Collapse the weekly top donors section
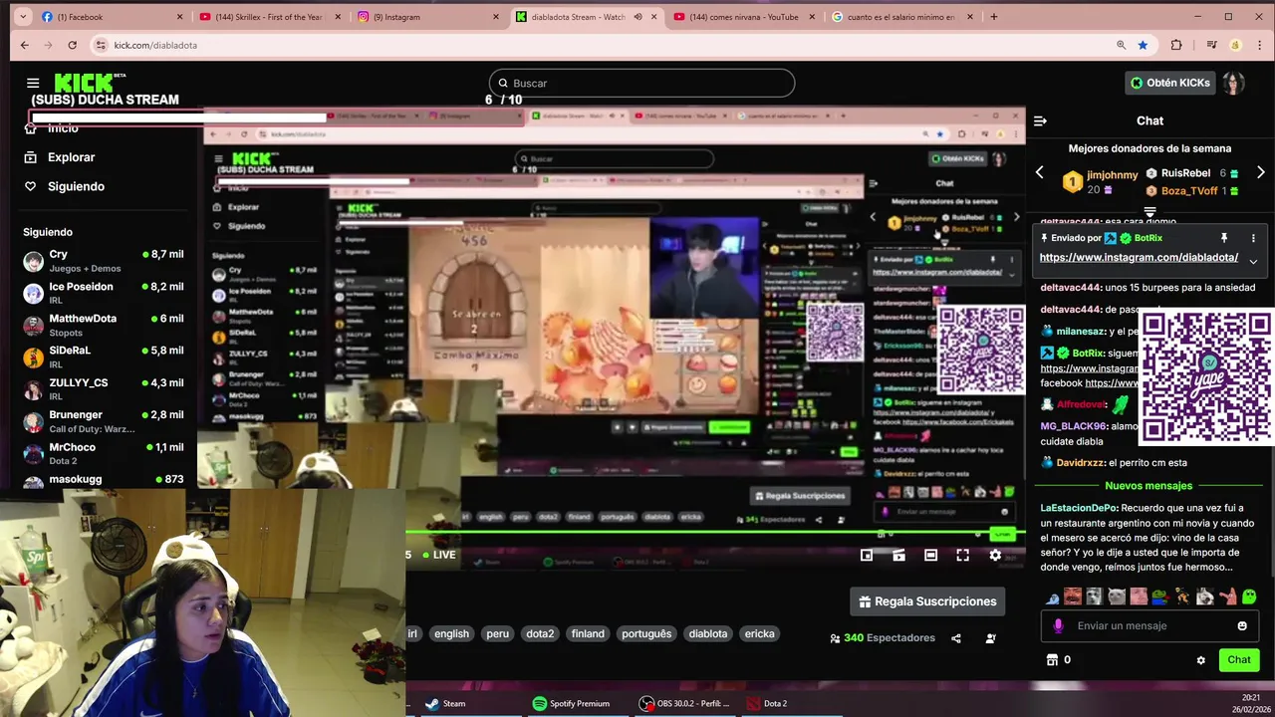 (x=1149, y=211)
